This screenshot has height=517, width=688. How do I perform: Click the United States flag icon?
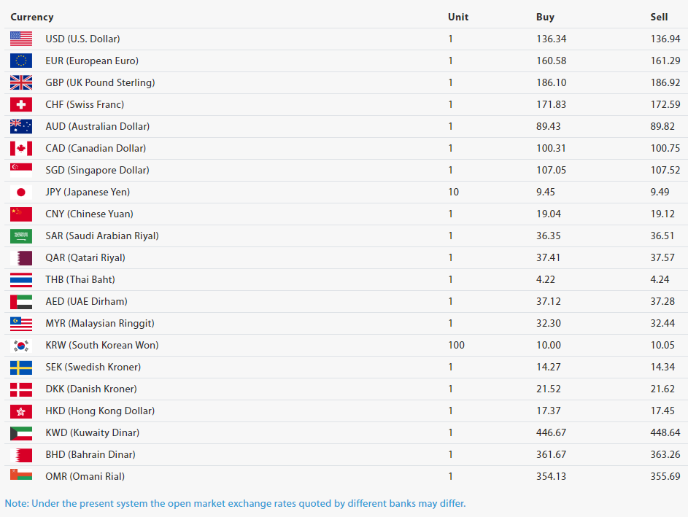click(21, 39)
